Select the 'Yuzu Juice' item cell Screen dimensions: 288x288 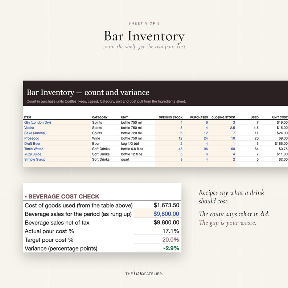57,154
